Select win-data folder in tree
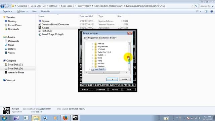The width and height of the screenshot is (215, 121). pos(101,64)
